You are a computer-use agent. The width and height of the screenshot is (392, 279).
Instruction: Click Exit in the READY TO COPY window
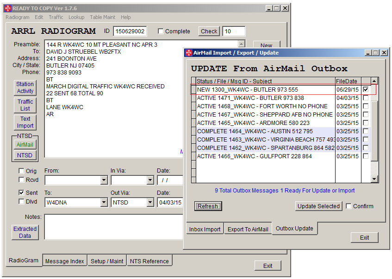click(x=268, y=266)
